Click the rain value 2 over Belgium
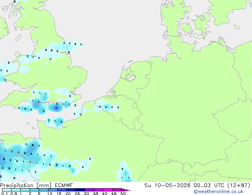Viewport: 252px width, 195px height. pos(106,107)
